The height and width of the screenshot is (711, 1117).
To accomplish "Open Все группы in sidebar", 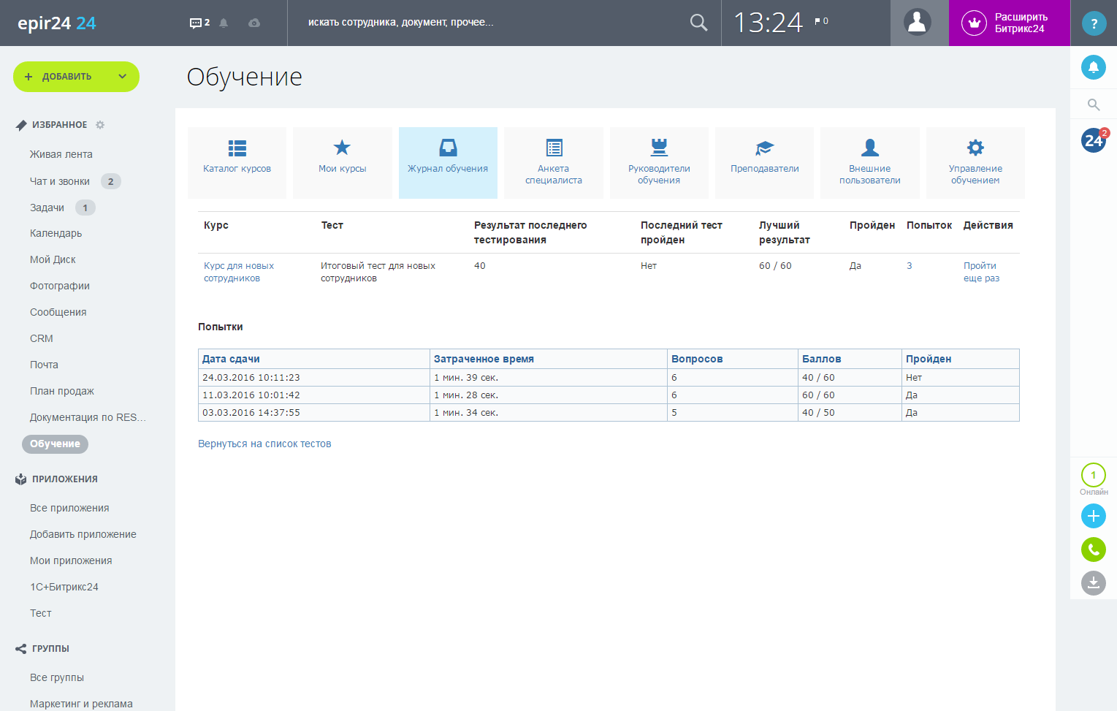I will pos(57,677).
